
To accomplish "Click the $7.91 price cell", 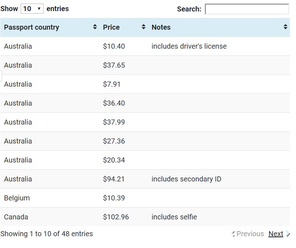I will coord(112,84).
